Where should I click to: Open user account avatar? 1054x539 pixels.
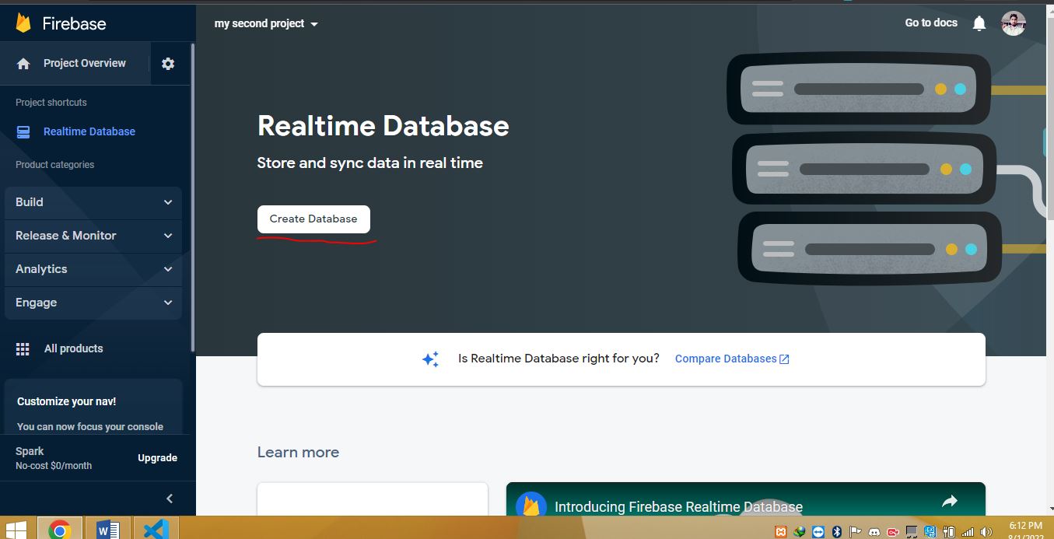click(1013, 23)
